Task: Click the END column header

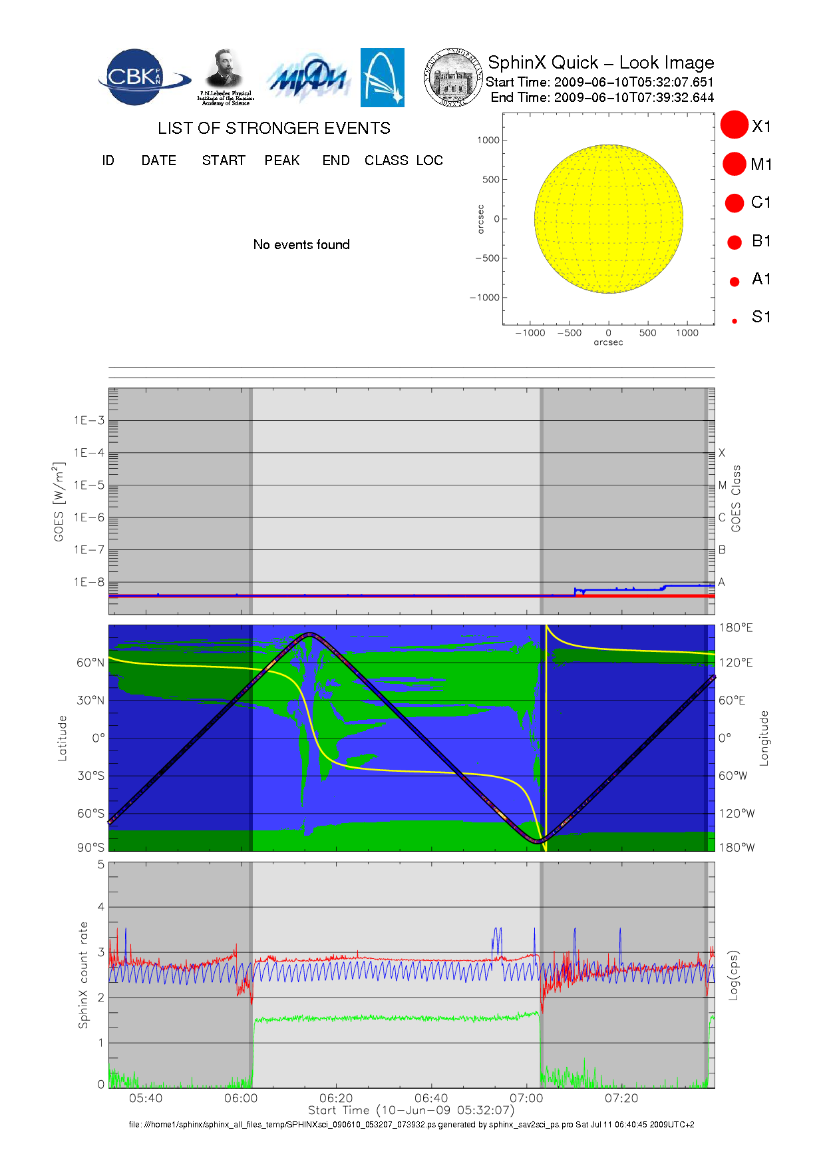Action: (x=336, y=160)
